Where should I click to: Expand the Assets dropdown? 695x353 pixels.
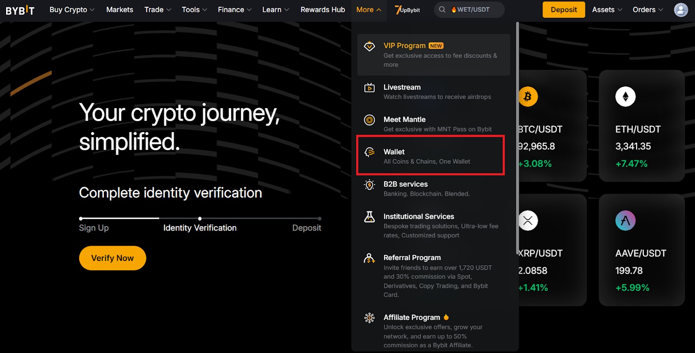pos(607,10)
